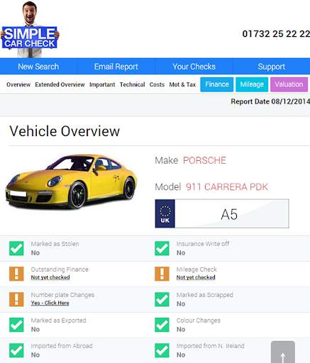
Task: Click the Colour Changes label
Action: (x=198, y=320)
